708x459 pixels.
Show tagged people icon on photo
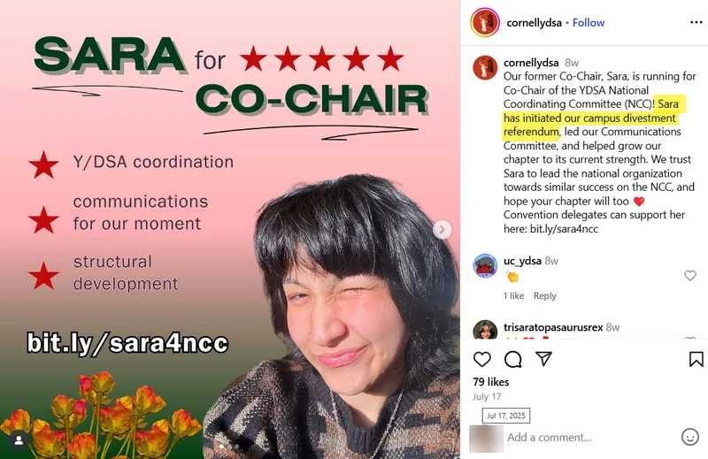point(19,441)
